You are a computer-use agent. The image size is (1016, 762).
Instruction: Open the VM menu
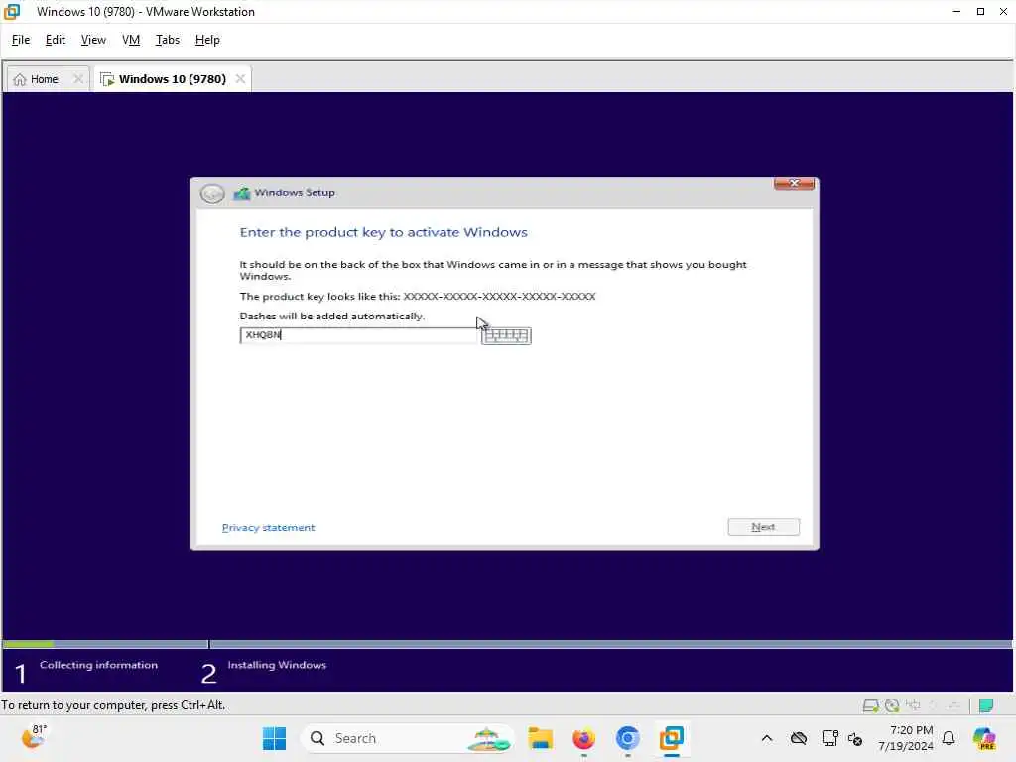[x=131, y=40]
